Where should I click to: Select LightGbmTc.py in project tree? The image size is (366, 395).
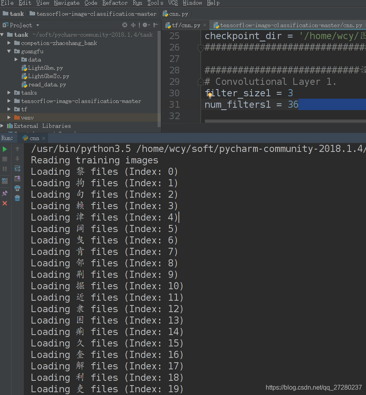(45, 76)
